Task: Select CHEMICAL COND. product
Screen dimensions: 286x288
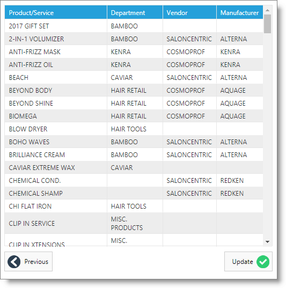Action: 35,180
